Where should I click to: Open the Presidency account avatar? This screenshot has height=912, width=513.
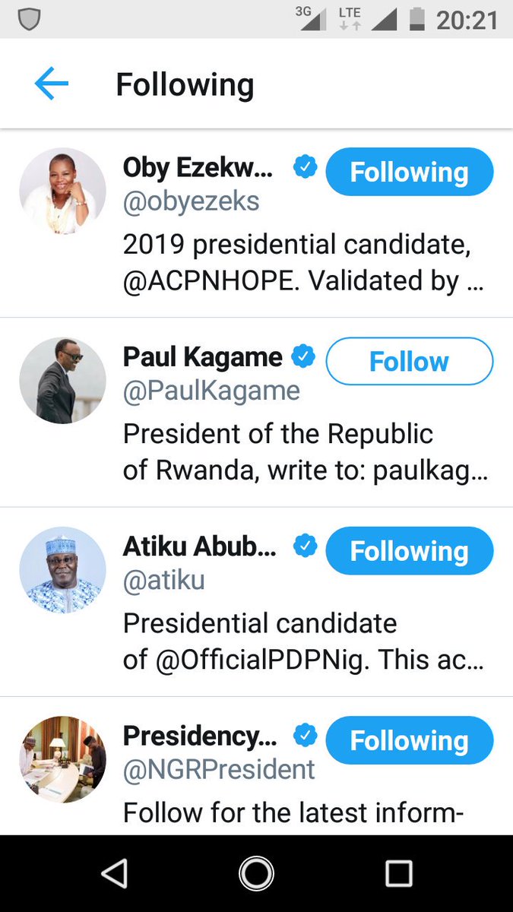point(62,759)
